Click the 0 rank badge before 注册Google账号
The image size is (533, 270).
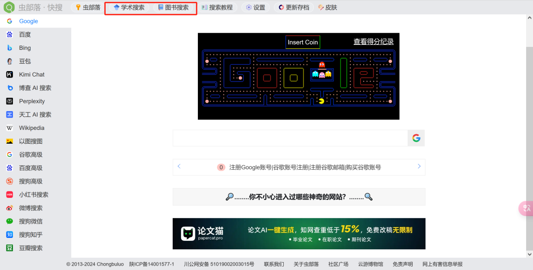pos(221,167)
